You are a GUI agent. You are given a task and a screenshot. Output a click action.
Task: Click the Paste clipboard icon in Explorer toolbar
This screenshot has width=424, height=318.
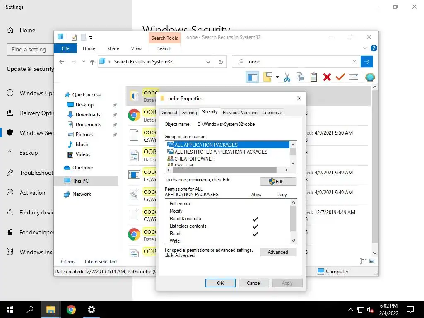(x=314, y=77)
